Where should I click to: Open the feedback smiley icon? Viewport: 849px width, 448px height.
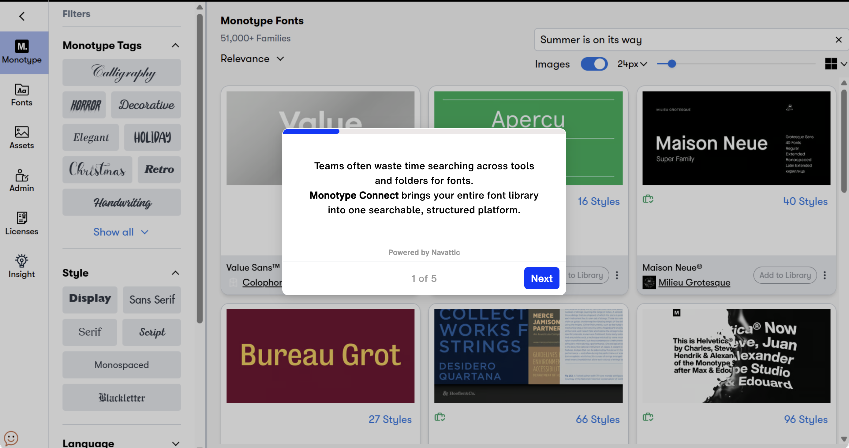[x=11, y=439]
